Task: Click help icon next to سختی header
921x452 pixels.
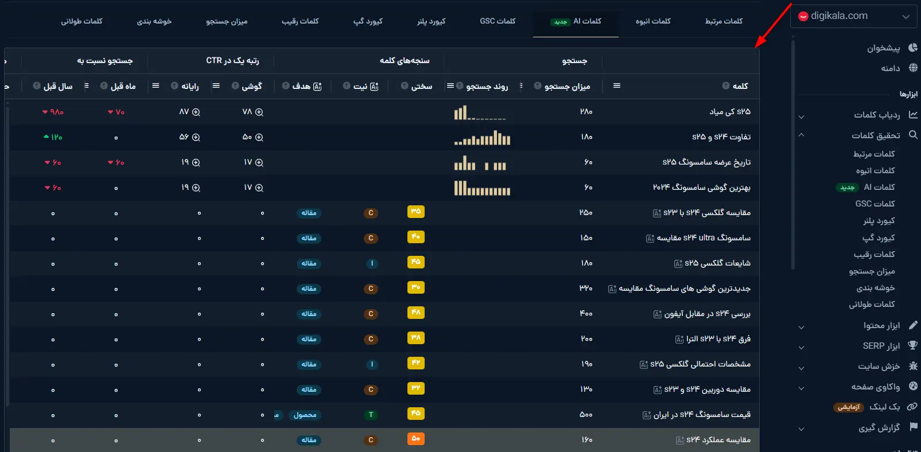Action: click(x=405, y=86)
